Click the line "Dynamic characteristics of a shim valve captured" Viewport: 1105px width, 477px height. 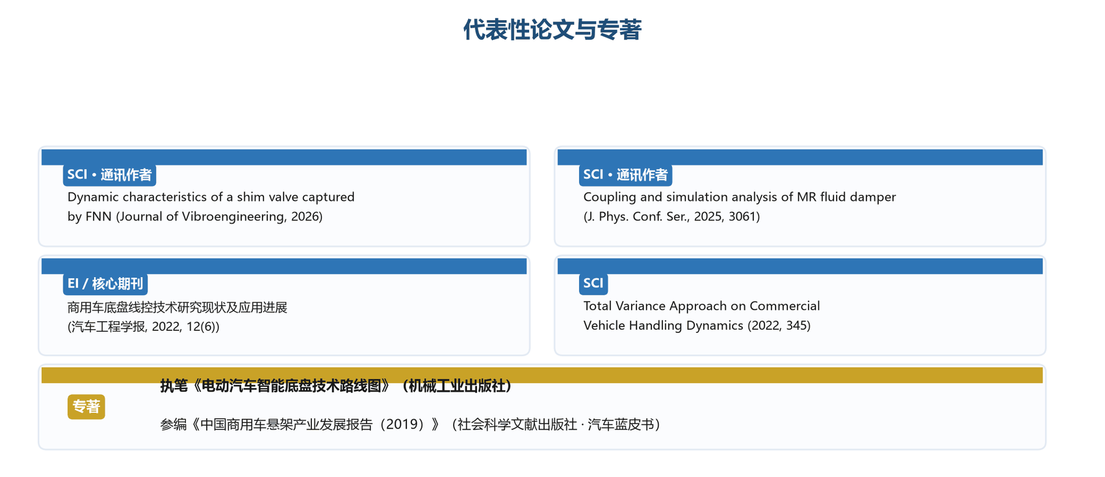click(x=211, y=197)
